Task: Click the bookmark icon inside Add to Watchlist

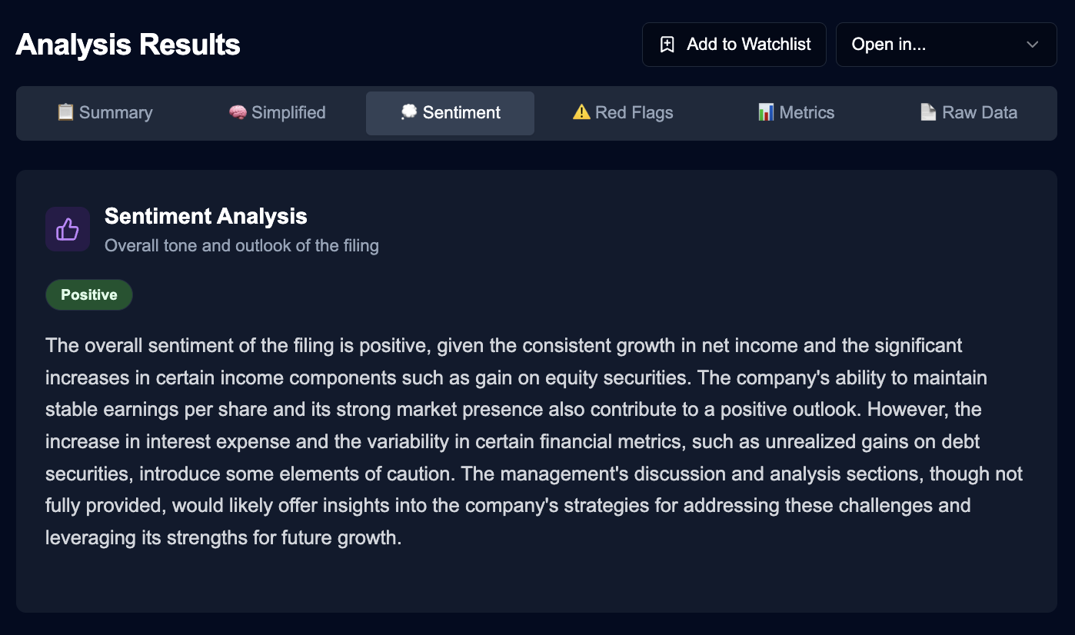Action: coord(667,44)
